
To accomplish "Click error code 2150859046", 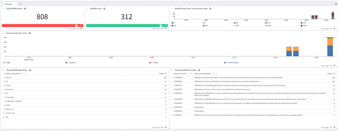I will tap(178, 78).
